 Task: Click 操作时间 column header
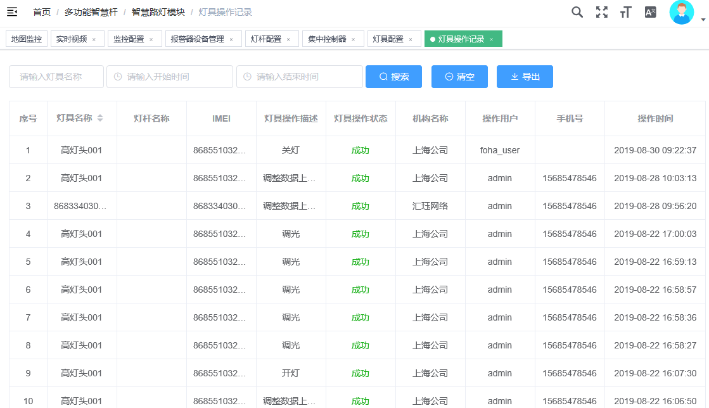pyautogui.click(x=655, y=118)
